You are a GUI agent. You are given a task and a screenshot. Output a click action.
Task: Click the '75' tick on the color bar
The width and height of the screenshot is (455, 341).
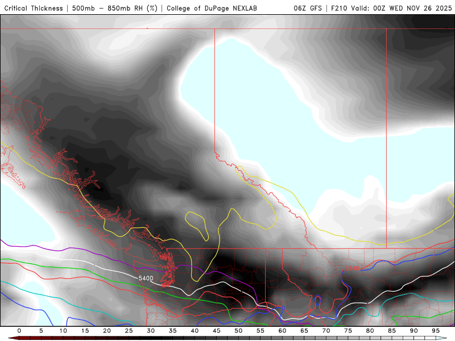[348, 331]
